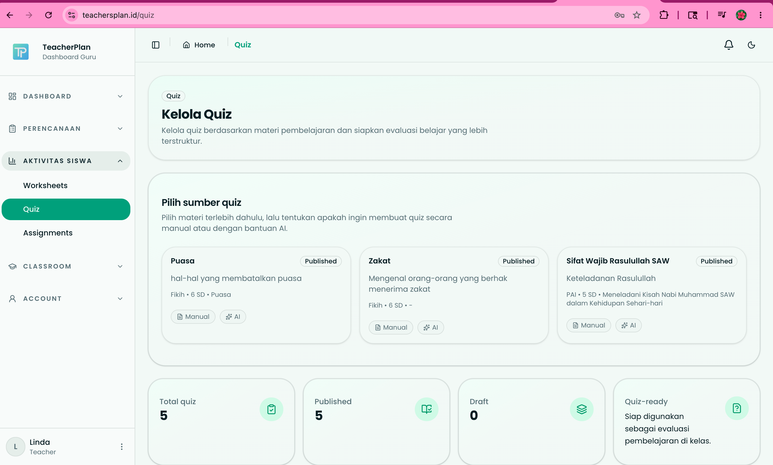
Task: Open Worksheets in the sidebar
Action: [x=46, y=185]
